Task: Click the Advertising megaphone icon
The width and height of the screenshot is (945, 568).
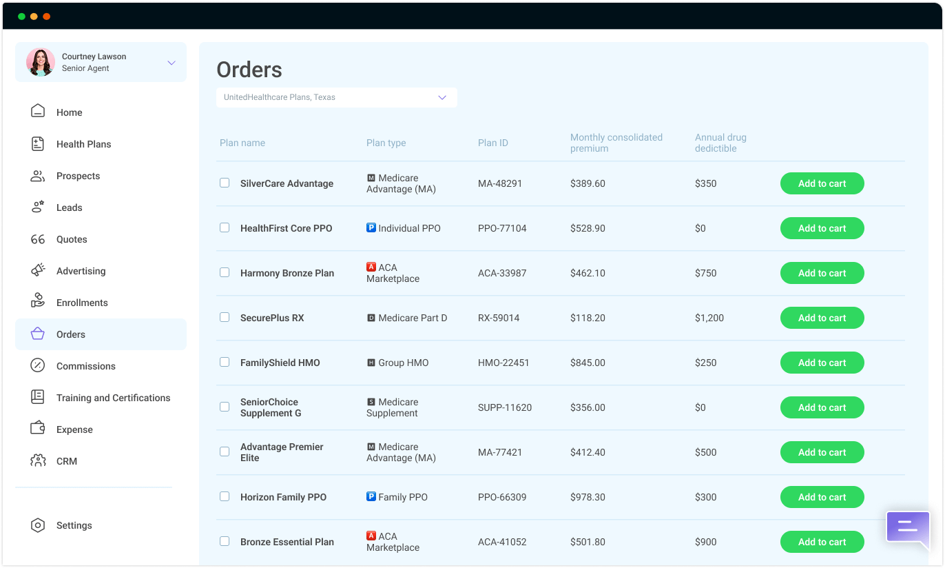Action: pos(38,270)
